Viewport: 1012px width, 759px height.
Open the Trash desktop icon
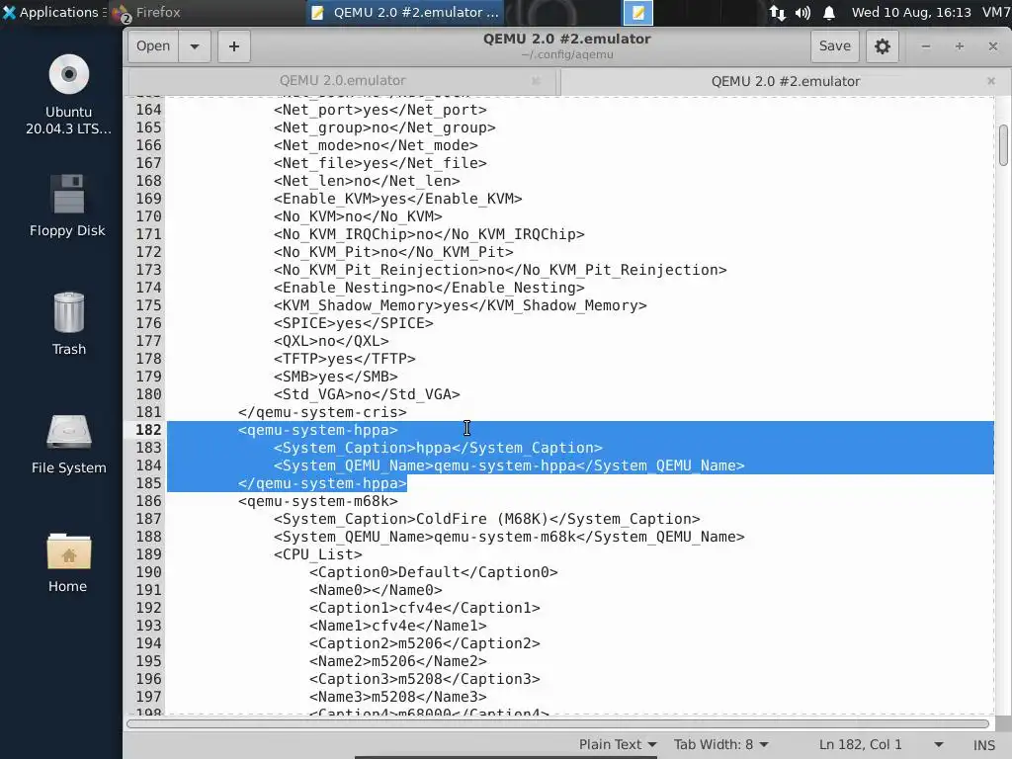[x=68, y=323]
